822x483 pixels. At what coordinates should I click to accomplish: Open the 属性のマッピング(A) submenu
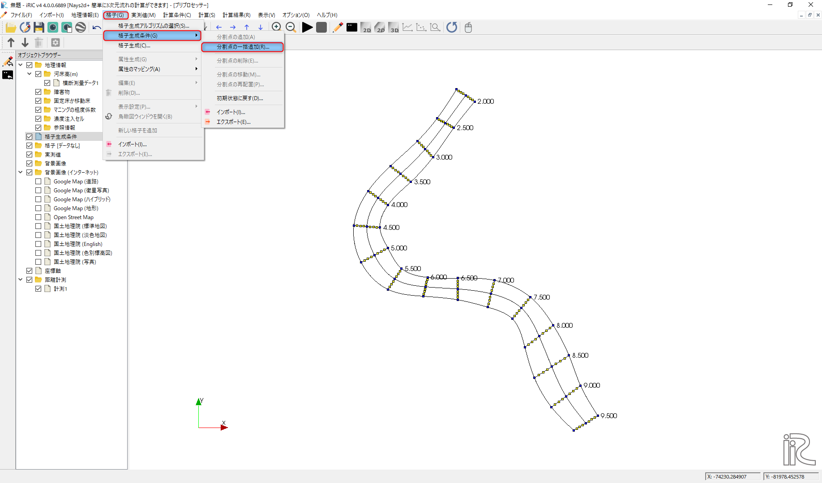click(154, 69)
